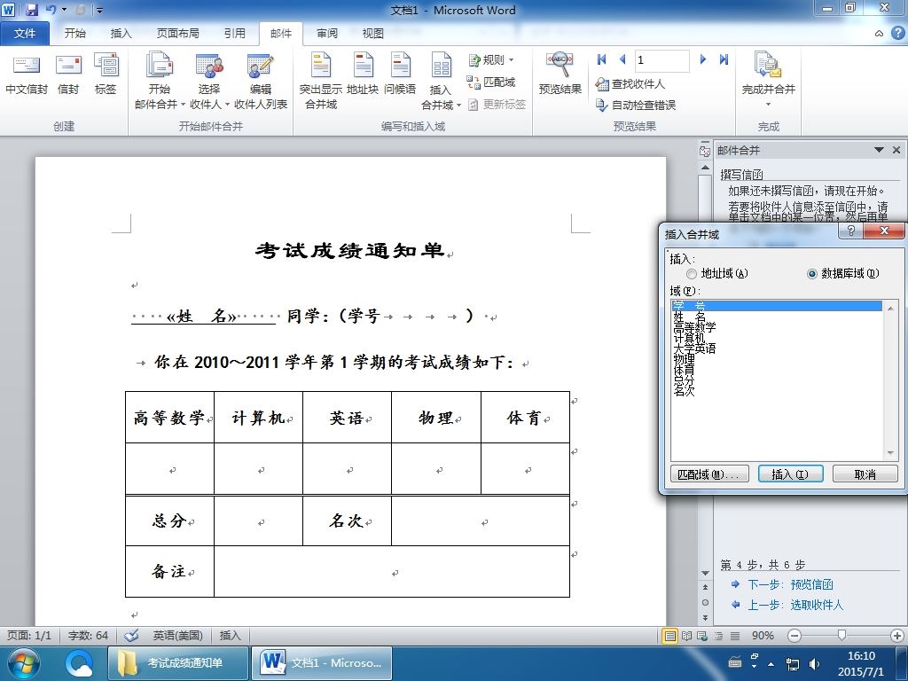The image size is (908, 681).
Task: Switch to the 开始 home tab
Action: 74,33
